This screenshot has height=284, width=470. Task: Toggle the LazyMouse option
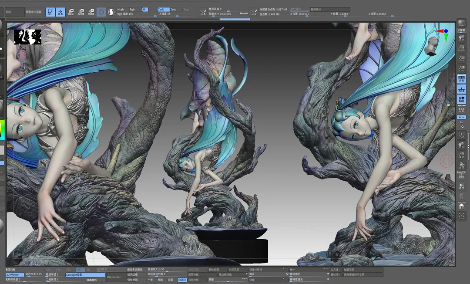14,274
